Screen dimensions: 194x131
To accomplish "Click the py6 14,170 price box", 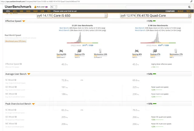I will [x=45, y=15].
